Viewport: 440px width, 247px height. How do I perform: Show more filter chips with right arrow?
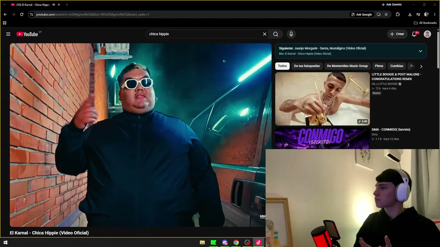[x=421, y=66]
